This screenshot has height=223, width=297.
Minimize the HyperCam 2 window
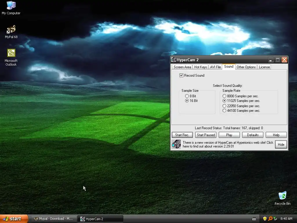click(x=271, y=60)
